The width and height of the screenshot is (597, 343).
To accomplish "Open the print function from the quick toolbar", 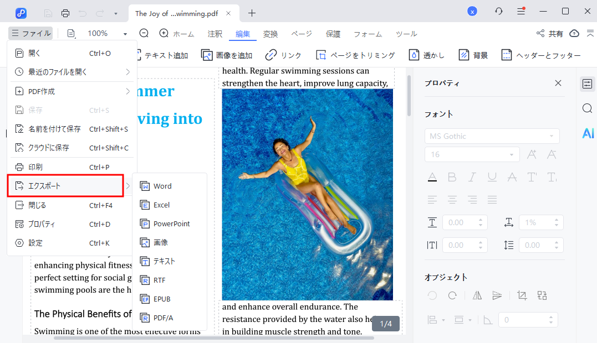I will (65, 13).
